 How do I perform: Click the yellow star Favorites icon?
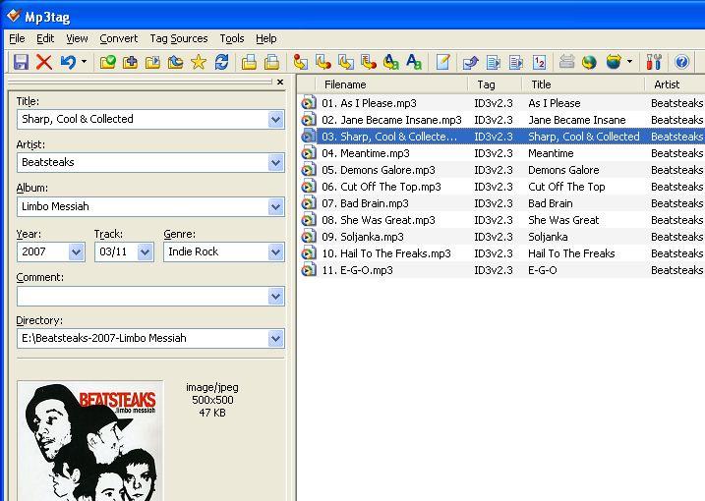pyautogui.click(x=199, y=62)
